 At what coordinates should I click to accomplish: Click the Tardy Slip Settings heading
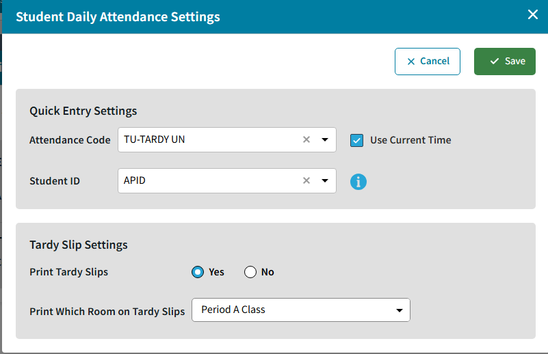(x=79, y=245)
